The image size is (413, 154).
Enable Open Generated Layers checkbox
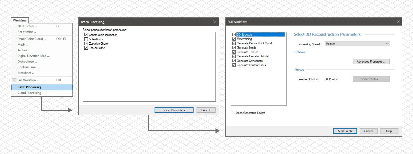[234, 113]
